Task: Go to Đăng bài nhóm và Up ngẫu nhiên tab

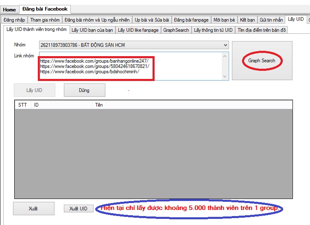Action: coord(97,20)
